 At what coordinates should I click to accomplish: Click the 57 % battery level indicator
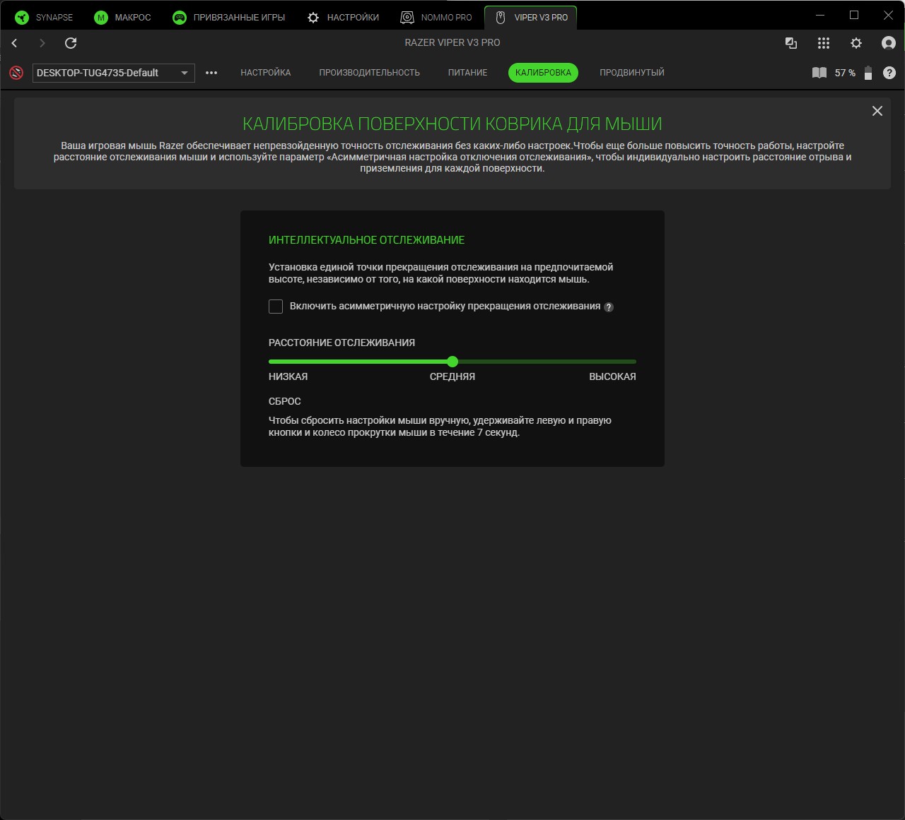845,73
